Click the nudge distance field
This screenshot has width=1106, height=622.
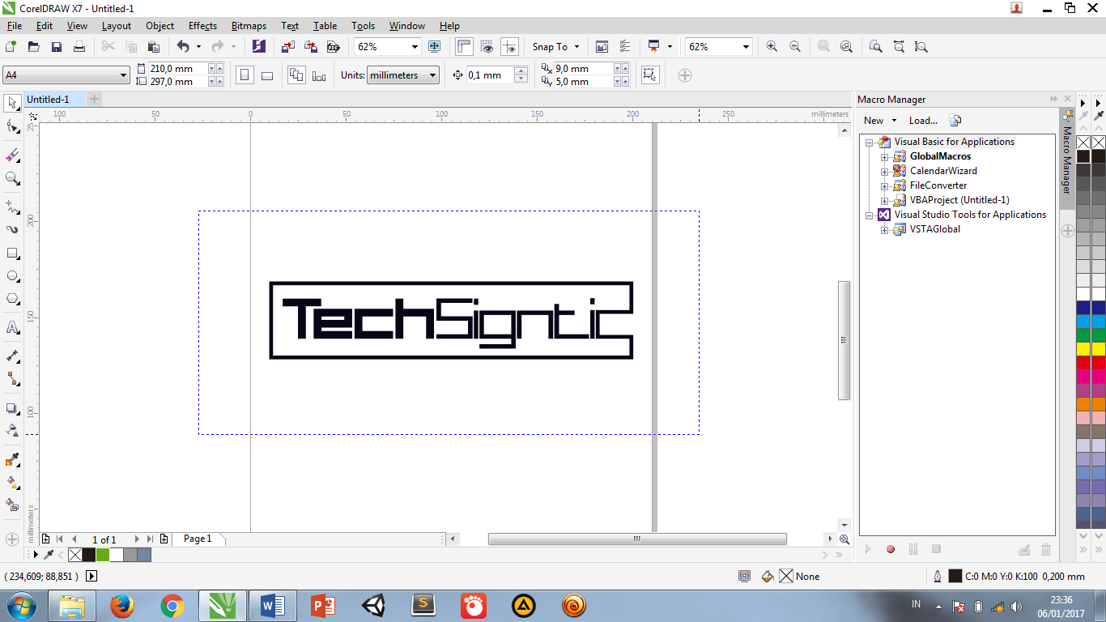tap(490, 75)
